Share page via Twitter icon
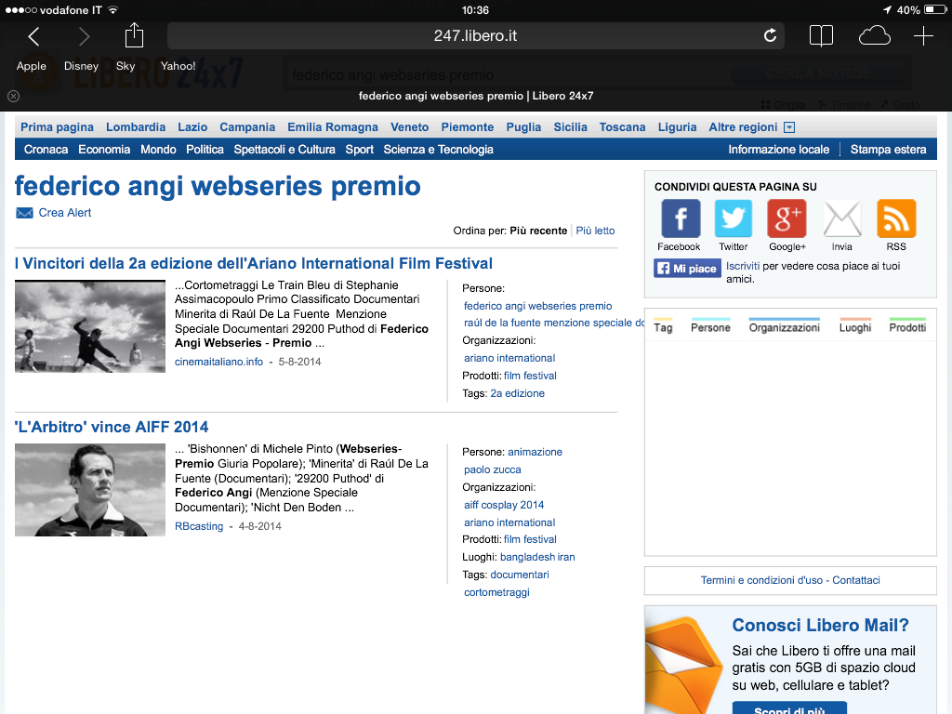Image resolution: width=952 pixels, height=714 pixels. point(733,219)
